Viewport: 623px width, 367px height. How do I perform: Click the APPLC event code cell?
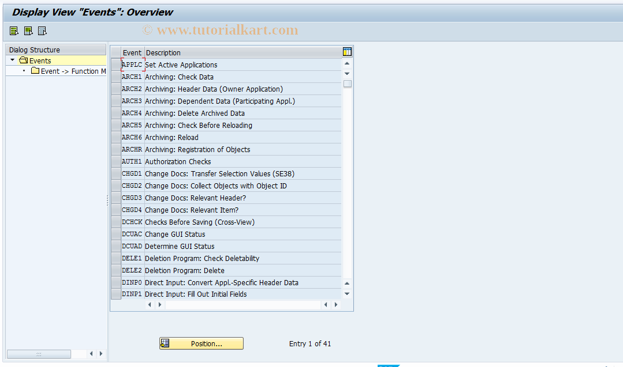tap(132, 65)
